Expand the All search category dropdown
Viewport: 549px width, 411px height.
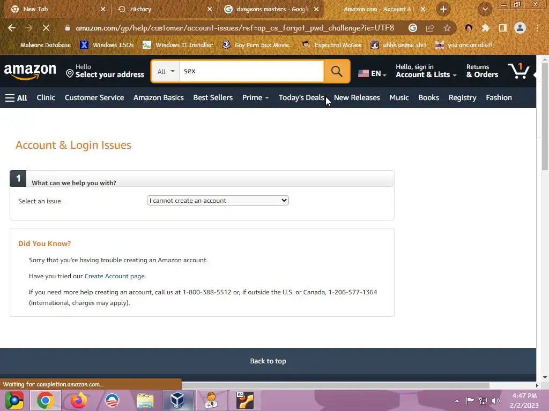pyautogui.click(x=166, y=71)
